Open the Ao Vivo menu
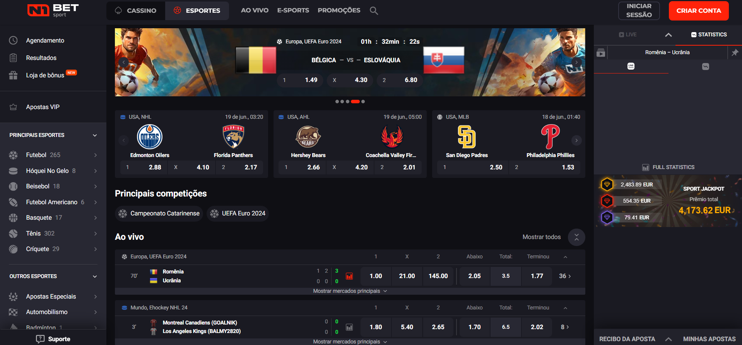Viewport: 742px width, 345px height. 255,10
